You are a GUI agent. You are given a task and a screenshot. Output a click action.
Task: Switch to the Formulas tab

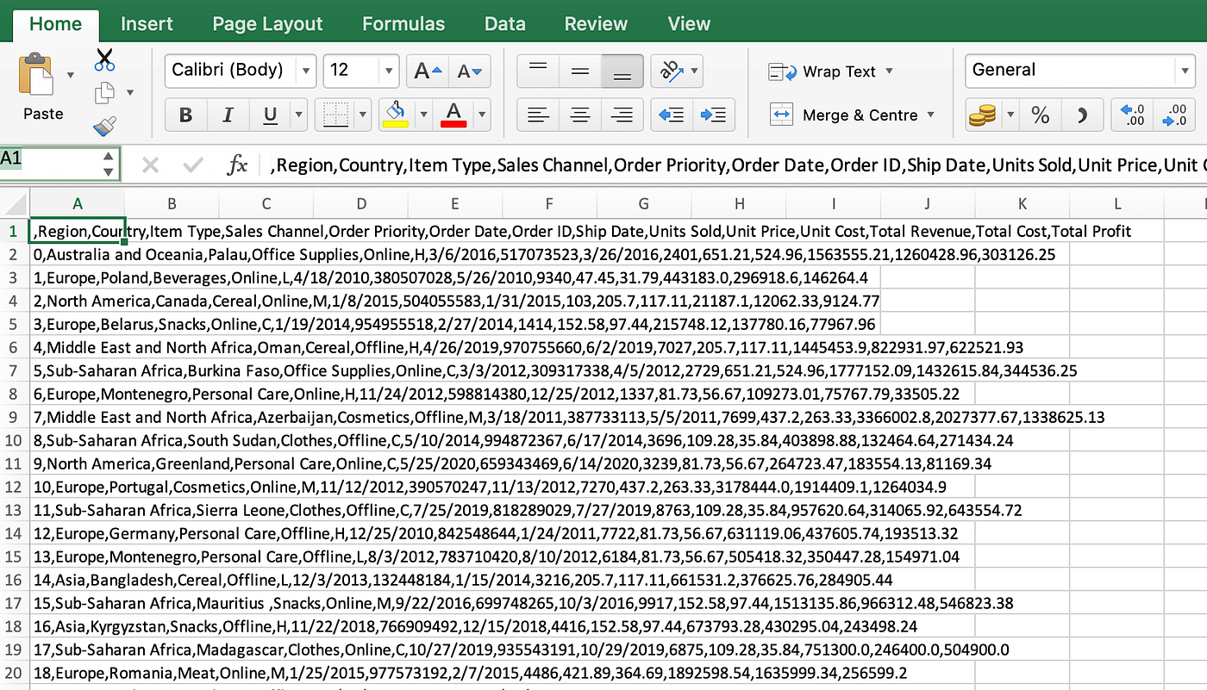coord(403,23)
